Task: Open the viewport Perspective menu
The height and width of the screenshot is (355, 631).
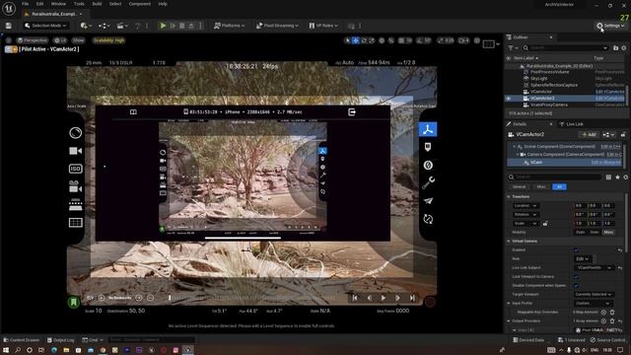Action: [33, 40]
